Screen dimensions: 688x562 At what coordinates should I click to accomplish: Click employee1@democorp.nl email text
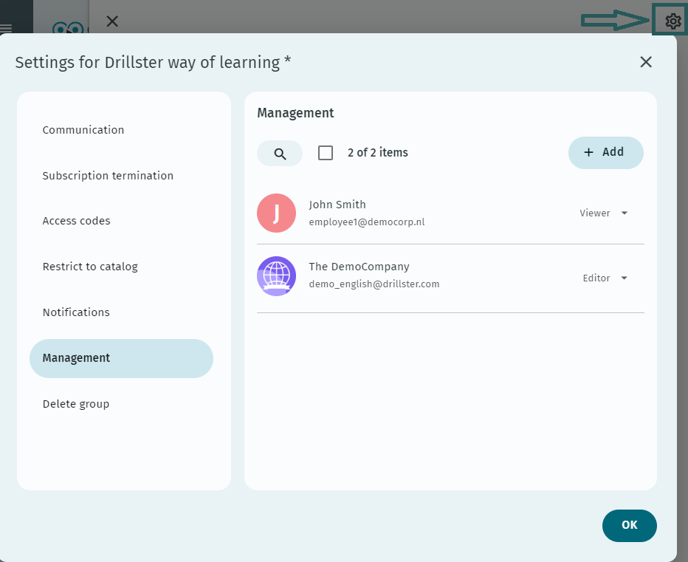coord(366,222)
